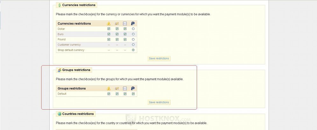
Task: Click the globe icon beside Countries restrictions
Action: pos(60,114)
